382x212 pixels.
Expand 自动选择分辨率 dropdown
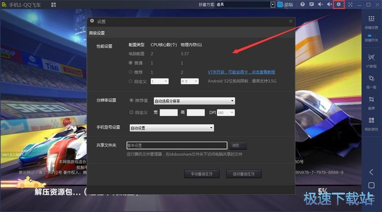click(195, 101)
